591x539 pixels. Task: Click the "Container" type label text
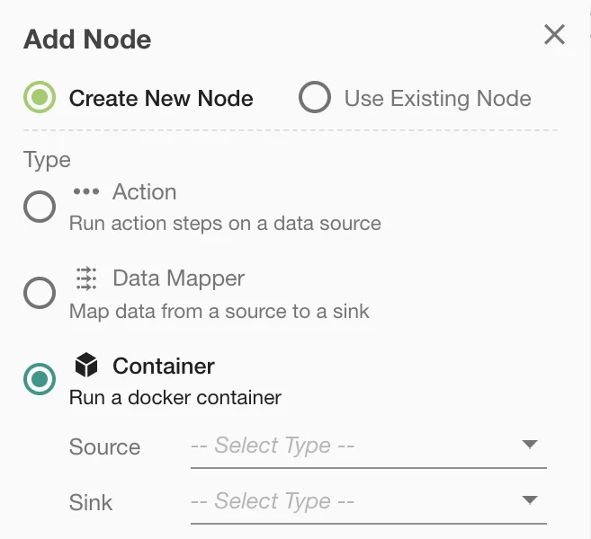[x=164, y=366]
